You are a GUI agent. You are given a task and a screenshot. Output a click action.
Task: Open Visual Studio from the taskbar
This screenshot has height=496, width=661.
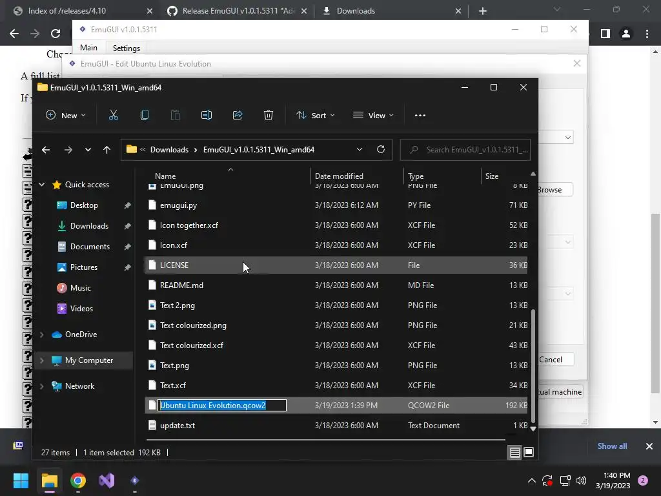click(107, 480)
